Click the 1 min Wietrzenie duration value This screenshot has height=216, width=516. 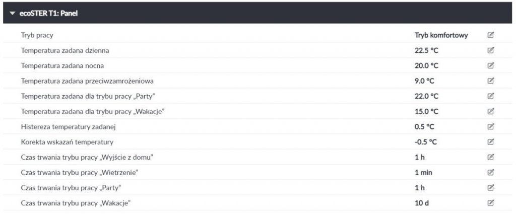pyautogui.click(x=423, y=172)
